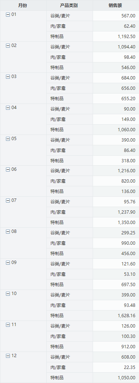Collapse month 09 group
Image resolution: width=139 pixels, height=383 pixels.
[8, 262]
